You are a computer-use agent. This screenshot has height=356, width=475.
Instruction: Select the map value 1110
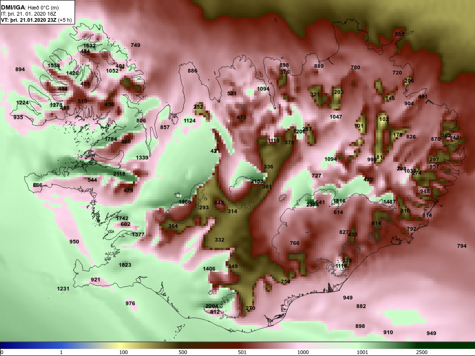274,141
